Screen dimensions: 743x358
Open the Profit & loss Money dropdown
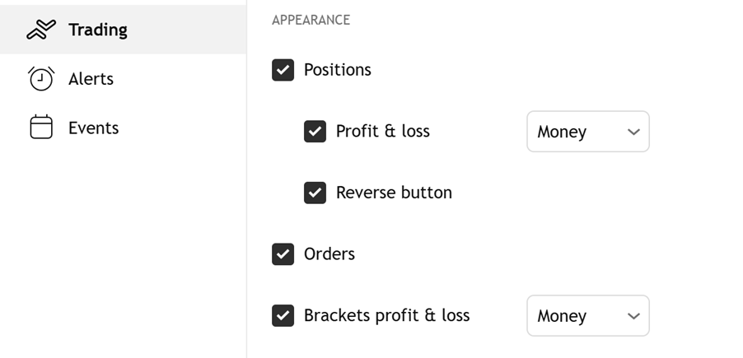pos(587,132)
